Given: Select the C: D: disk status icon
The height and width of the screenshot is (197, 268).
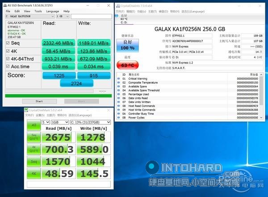Looking at the screenshot, I should tap(117, 16).
